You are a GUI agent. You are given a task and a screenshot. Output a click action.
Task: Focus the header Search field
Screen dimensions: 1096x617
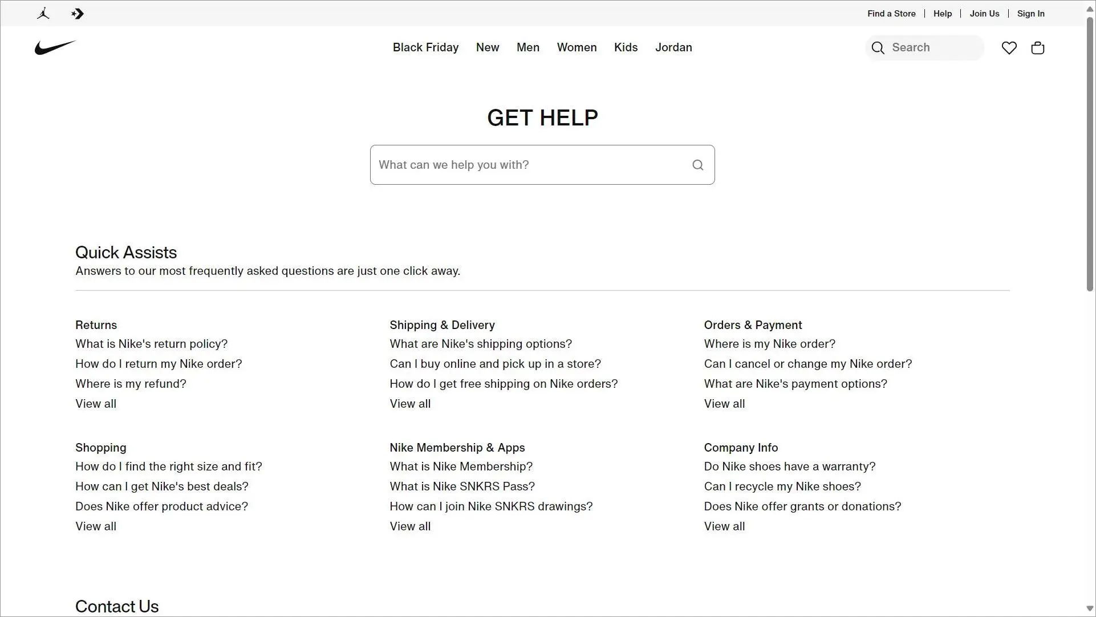[924, 48]
